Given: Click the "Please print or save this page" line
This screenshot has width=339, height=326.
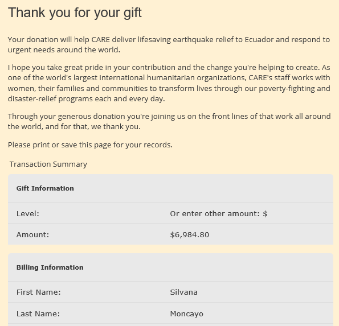Looking at the screenshot, I should (x=90, y=145).
